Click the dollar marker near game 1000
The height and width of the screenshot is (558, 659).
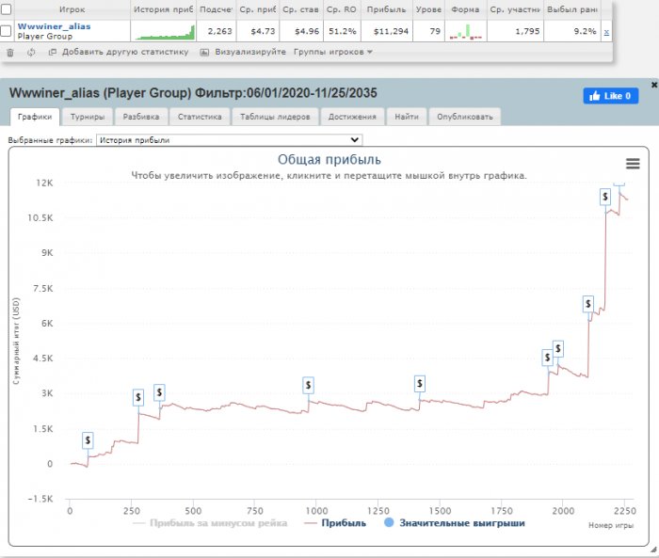click(x=308, y=385)
